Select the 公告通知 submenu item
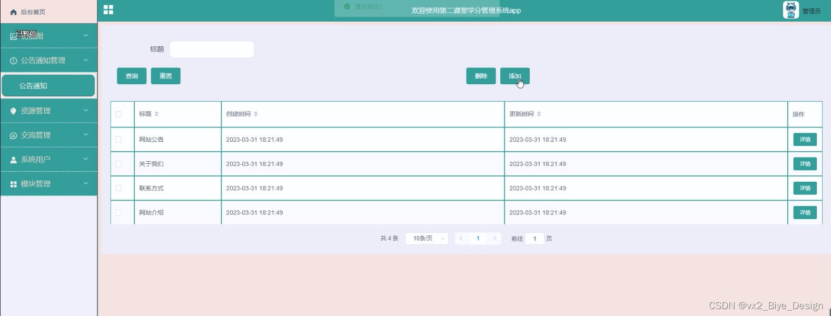This screenshot has height=316, width=831. [x=48, y=86]
